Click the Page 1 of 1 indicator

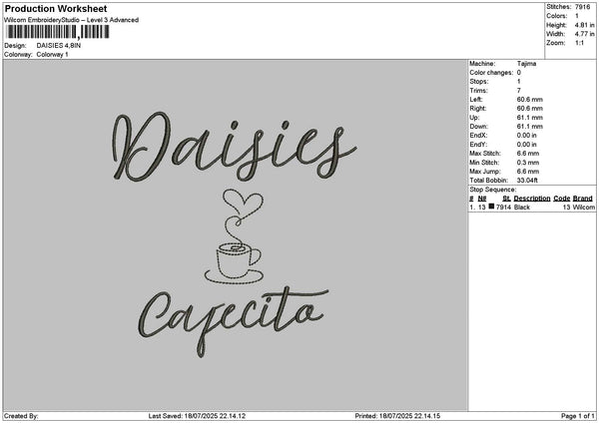578,416
